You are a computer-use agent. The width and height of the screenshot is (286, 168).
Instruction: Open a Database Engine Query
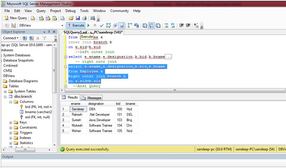(33, 18)
